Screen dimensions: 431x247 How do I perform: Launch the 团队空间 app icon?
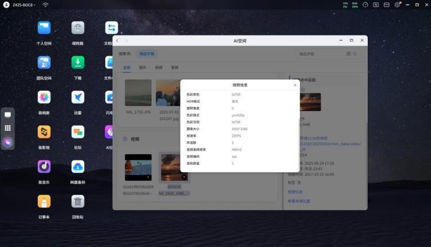click(x=44, y=63)
